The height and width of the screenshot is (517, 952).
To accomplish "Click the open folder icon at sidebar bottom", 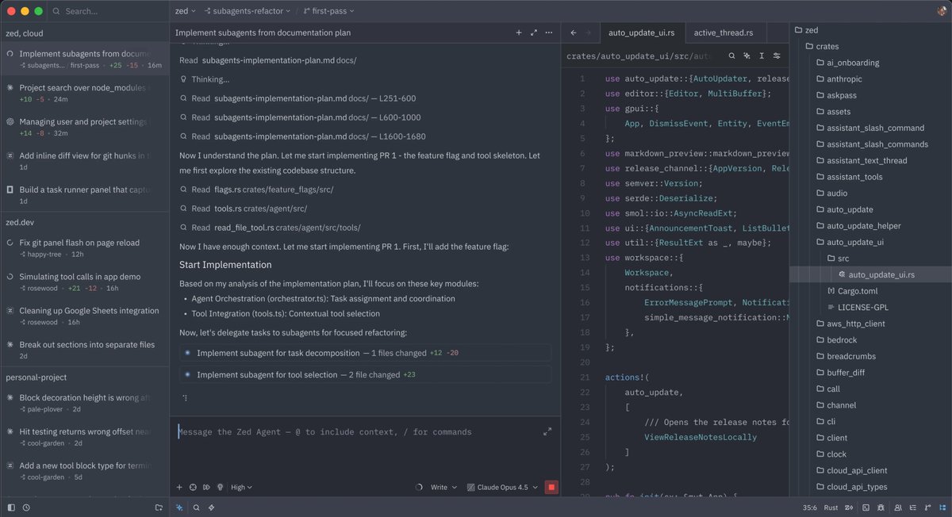I will [x=159, y=507].
